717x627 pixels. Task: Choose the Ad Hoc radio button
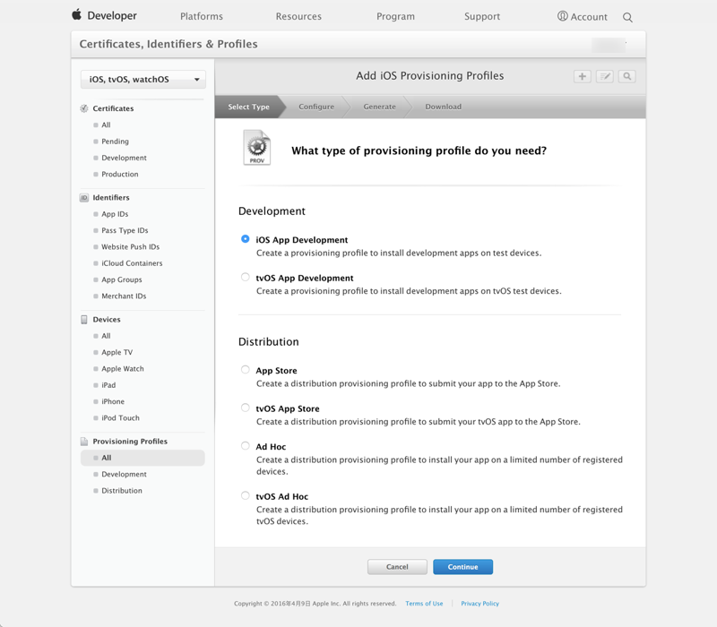[x=246, y=446]
